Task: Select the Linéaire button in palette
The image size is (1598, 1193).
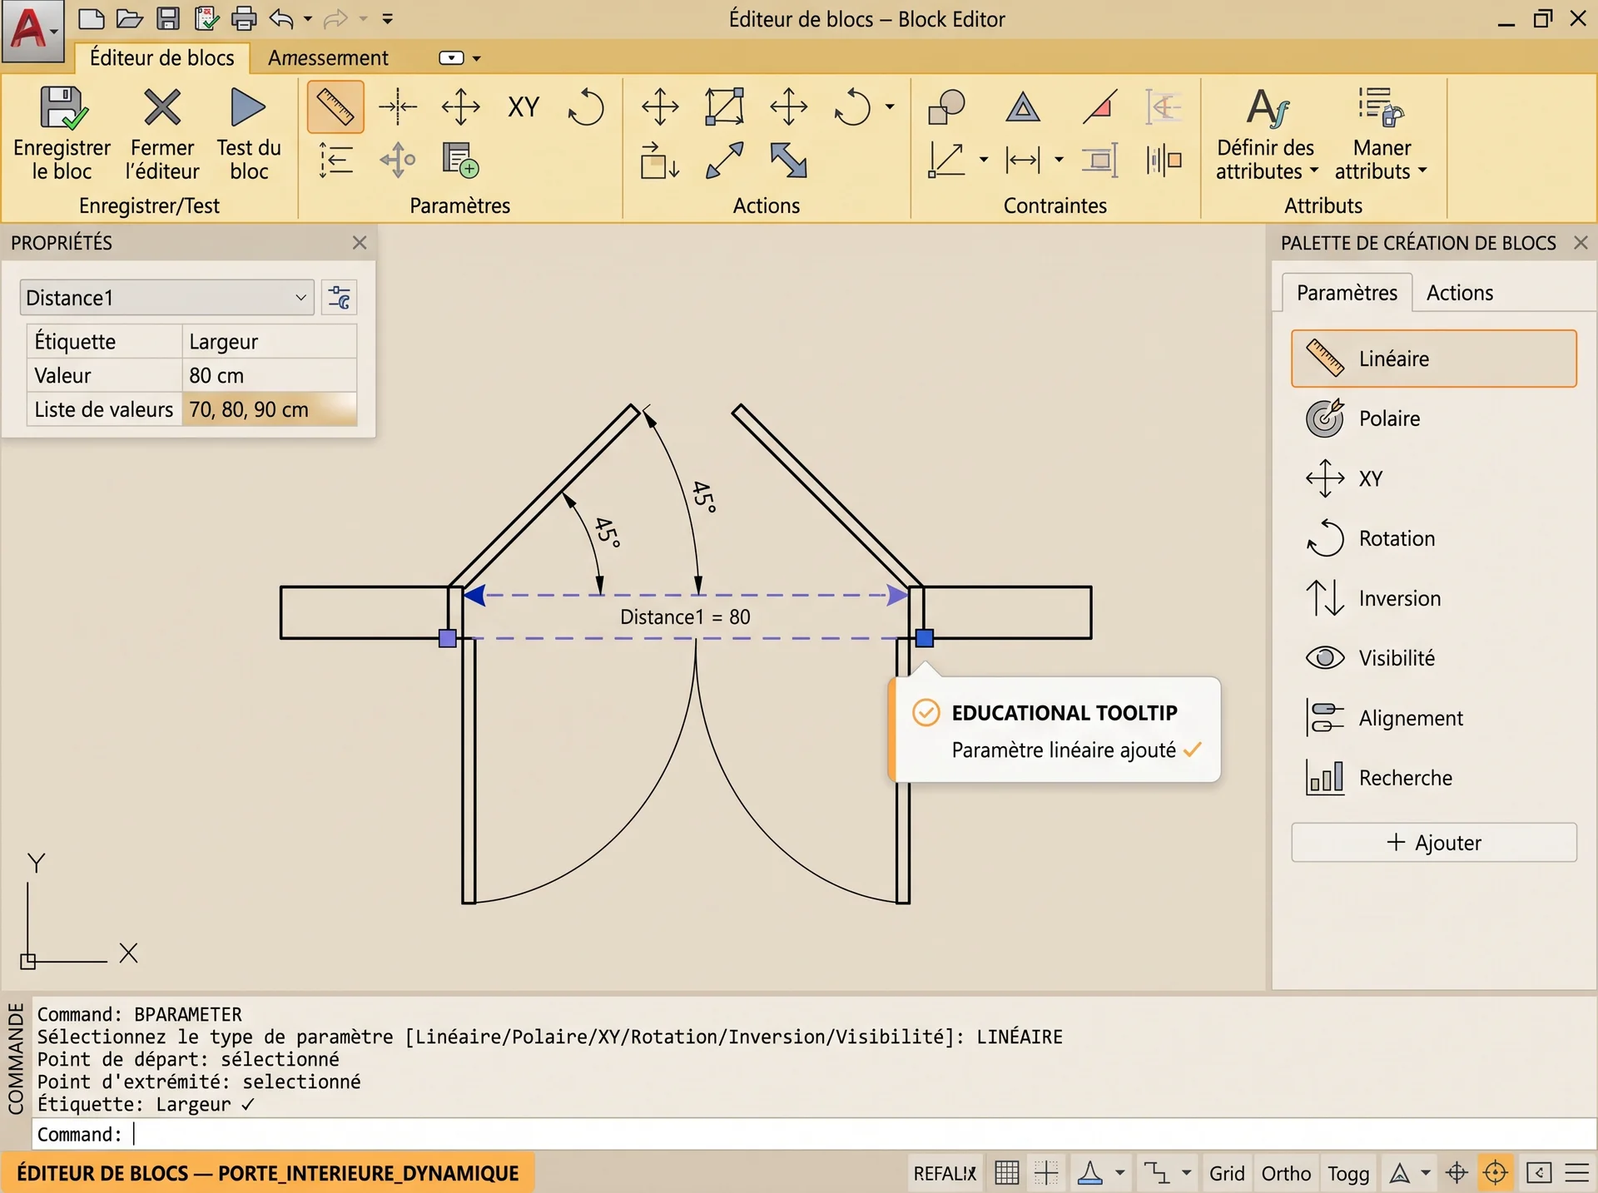Action: (x=1433, y=359)
